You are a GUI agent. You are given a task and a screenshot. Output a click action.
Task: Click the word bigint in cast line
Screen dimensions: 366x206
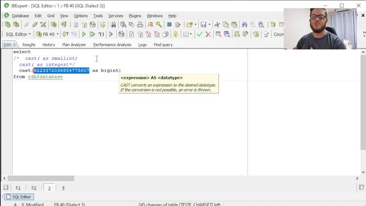coord(110,70)
